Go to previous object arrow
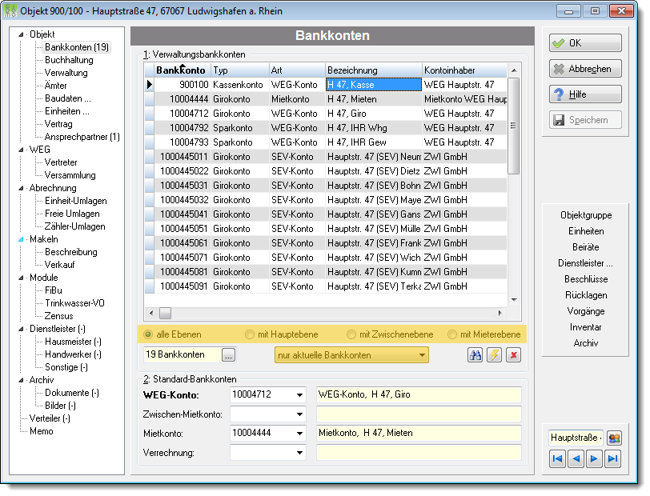The width and height of the screenshot is (650, 496). pos(576,458)
